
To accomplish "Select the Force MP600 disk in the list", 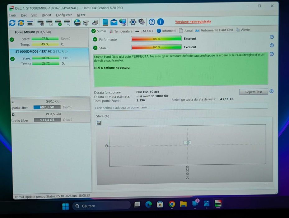I will (49, 38).
